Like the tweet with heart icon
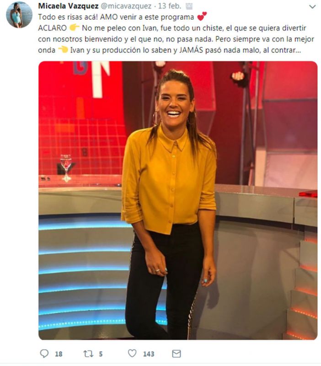Screen dimensions: 321x366 (132, 353)
